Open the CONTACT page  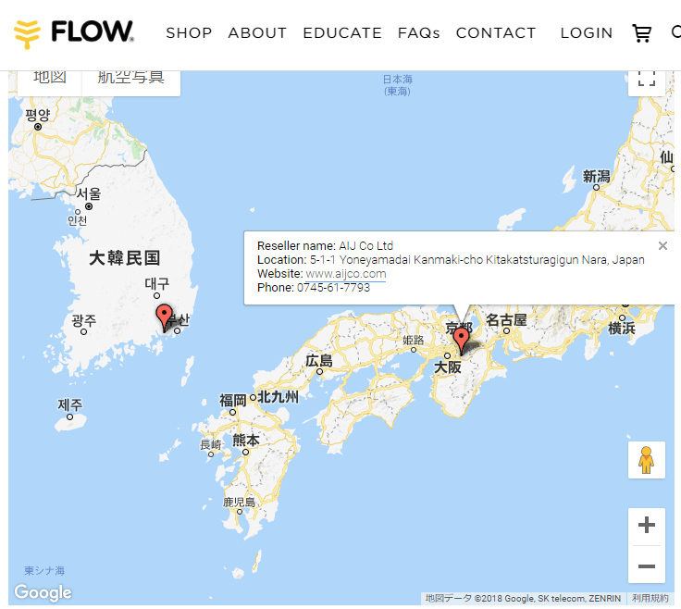coord(496,33)
